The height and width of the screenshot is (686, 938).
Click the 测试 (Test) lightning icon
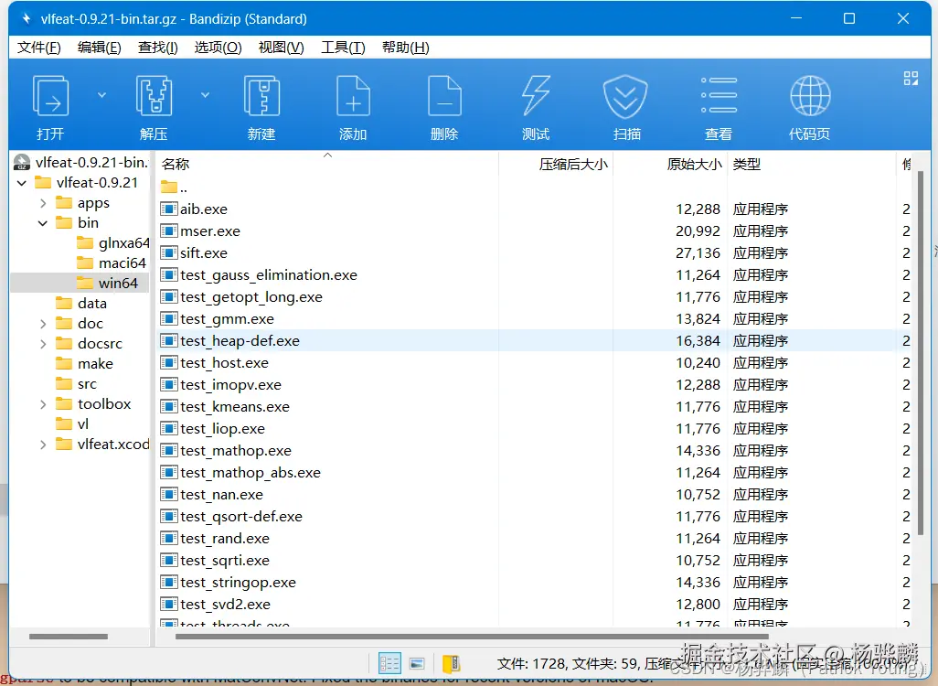536,96
